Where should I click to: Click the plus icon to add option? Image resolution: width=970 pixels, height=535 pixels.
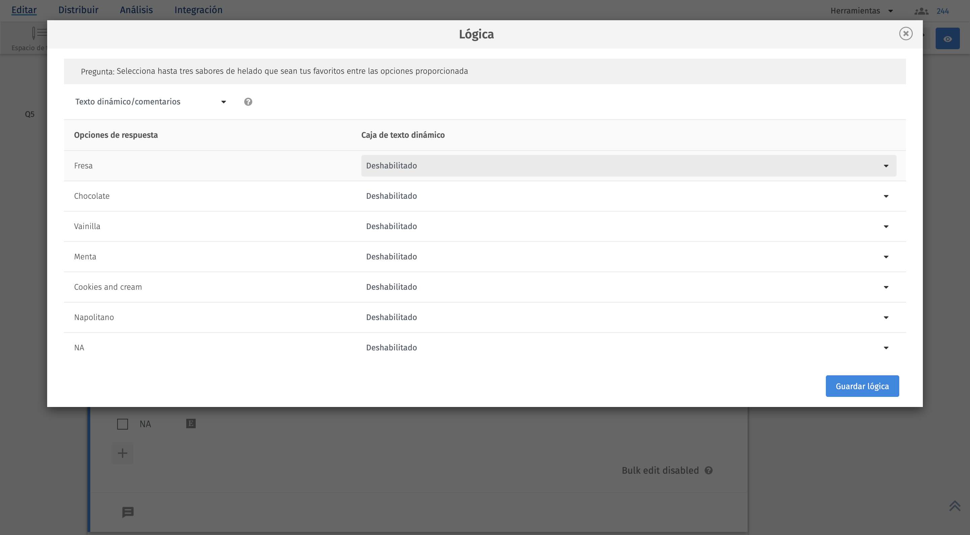[122, 453]
